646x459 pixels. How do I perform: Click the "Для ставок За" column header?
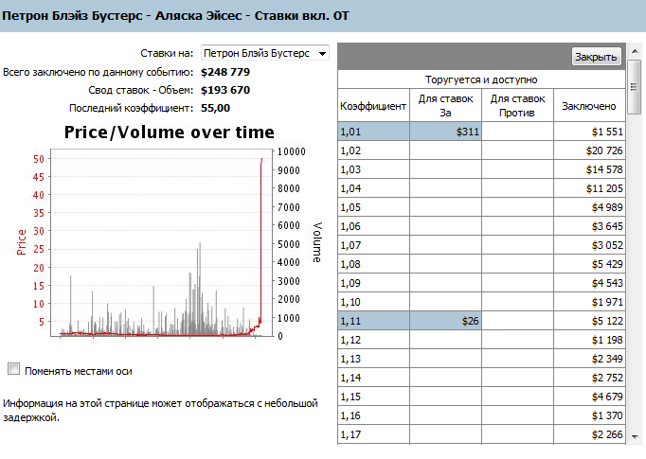point(445,106)
